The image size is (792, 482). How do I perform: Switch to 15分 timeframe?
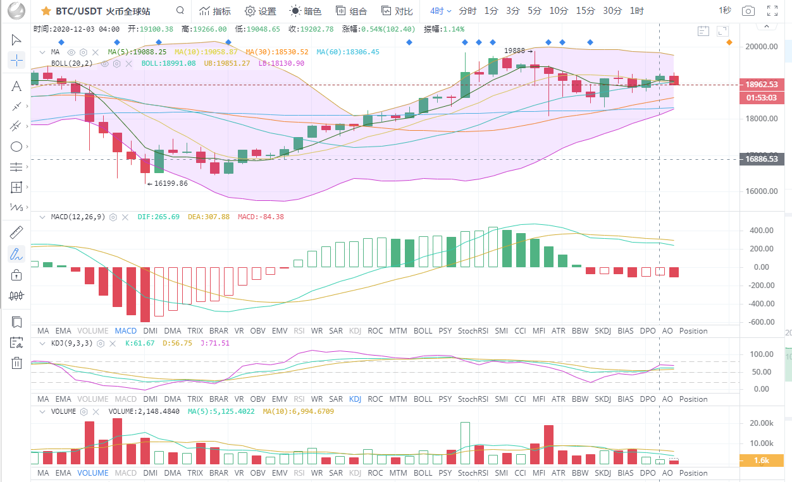coord(586,11)
